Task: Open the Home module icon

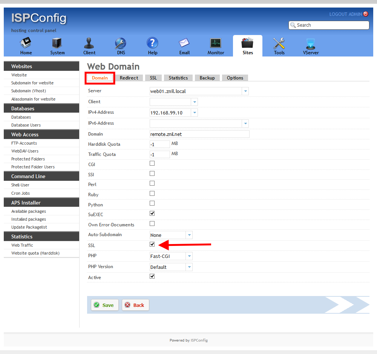Action: tap(26, 43)
